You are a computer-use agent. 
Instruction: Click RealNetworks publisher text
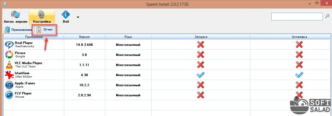(25, 46)
